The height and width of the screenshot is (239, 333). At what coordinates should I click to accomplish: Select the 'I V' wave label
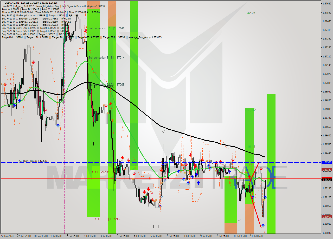coord(162,131)
